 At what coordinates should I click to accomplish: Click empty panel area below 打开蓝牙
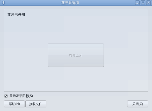click(76, 79)
